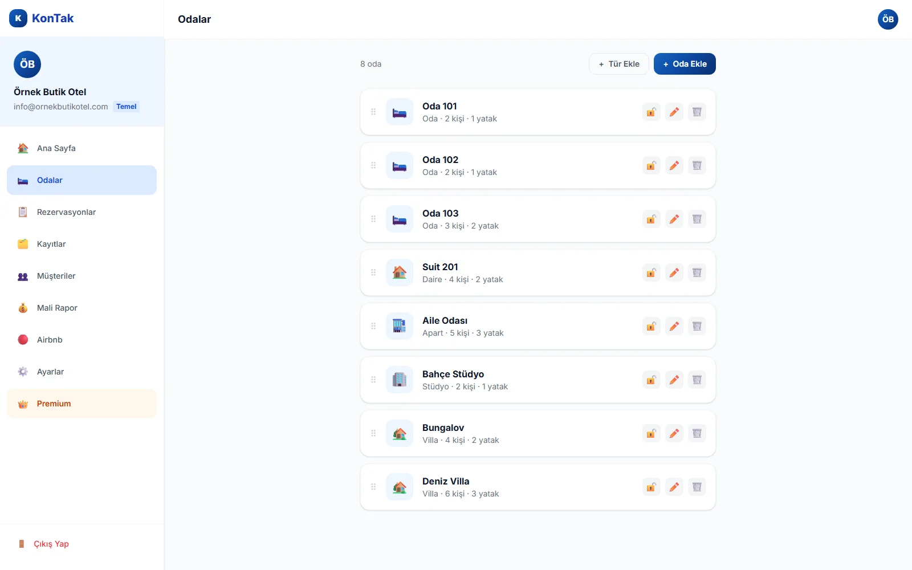Toggle the Suit 201 lock icon

point(652,272)
